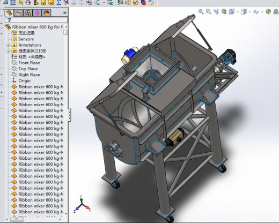Open the Hide/Show Items dropdown arrow

(262, 12)
